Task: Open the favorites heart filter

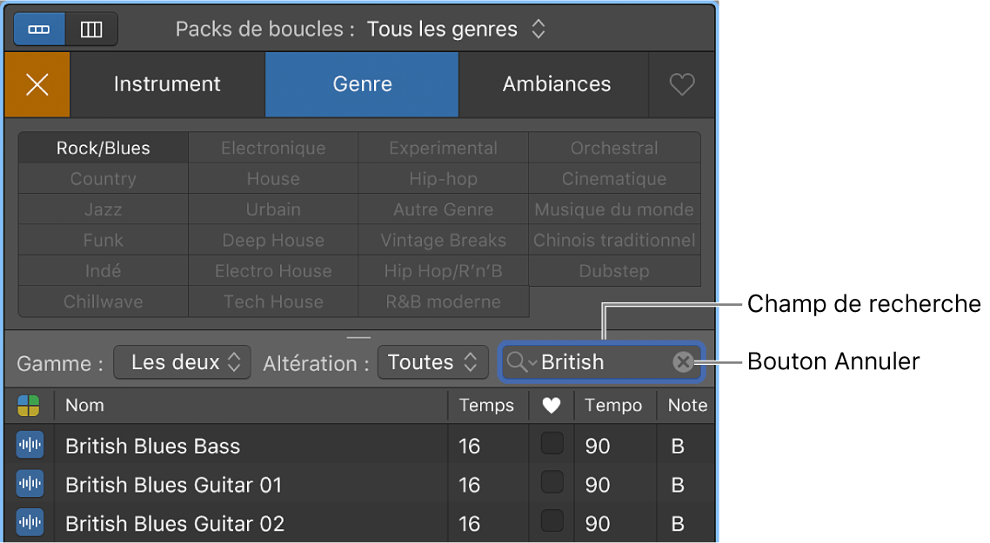Action: (682, 84)
